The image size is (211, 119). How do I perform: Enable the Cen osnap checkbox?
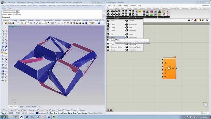tap(28, 110)
